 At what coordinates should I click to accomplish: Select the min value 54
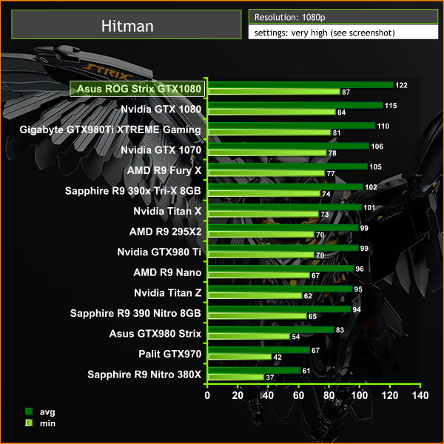point(295,337)
